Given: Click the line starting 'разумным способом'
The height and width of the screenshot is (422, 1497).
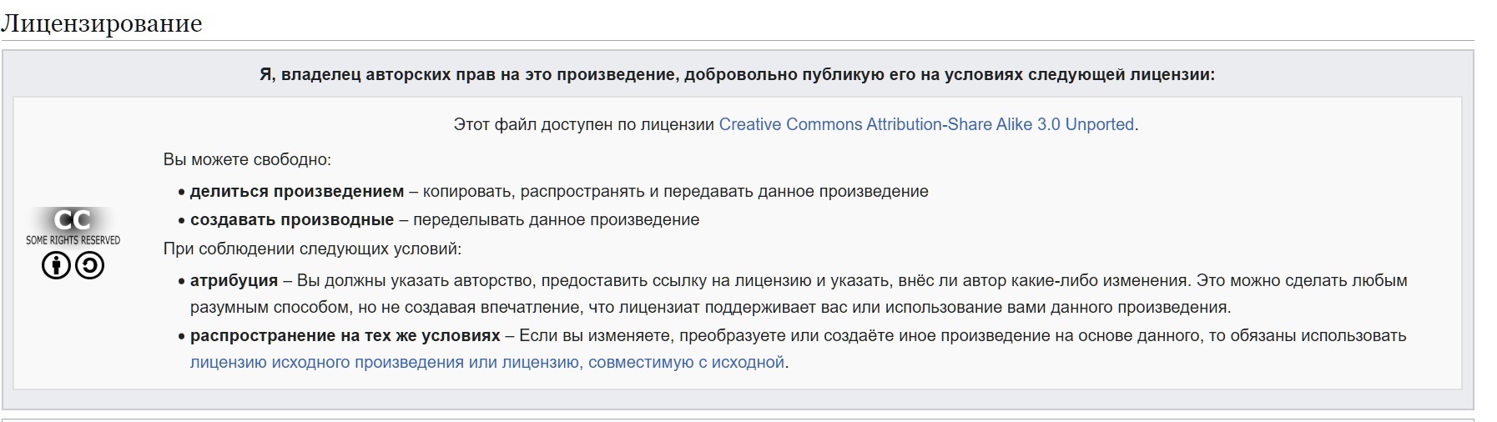Looking at the screenshot, I should tap(709, 307).
